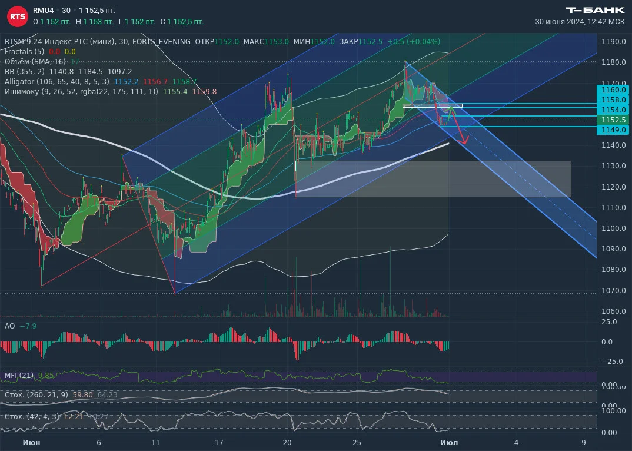Click the date label '11' on time axis

(x=155, y=443)
